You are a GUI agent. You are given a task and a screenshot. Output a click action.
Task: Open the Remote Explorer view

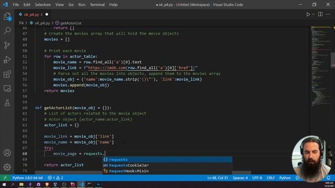tap(7, 89)
